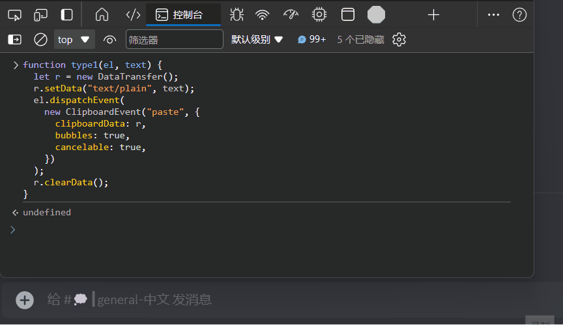The width and height of the screenshot is (563, 325).
Task: Open the Performance gauge panel
Action: (291, 14)
